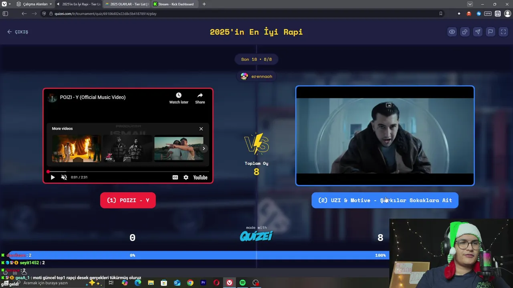513x288 pixels.
Task: Close the More videos panel
Action: coord(201,129)
